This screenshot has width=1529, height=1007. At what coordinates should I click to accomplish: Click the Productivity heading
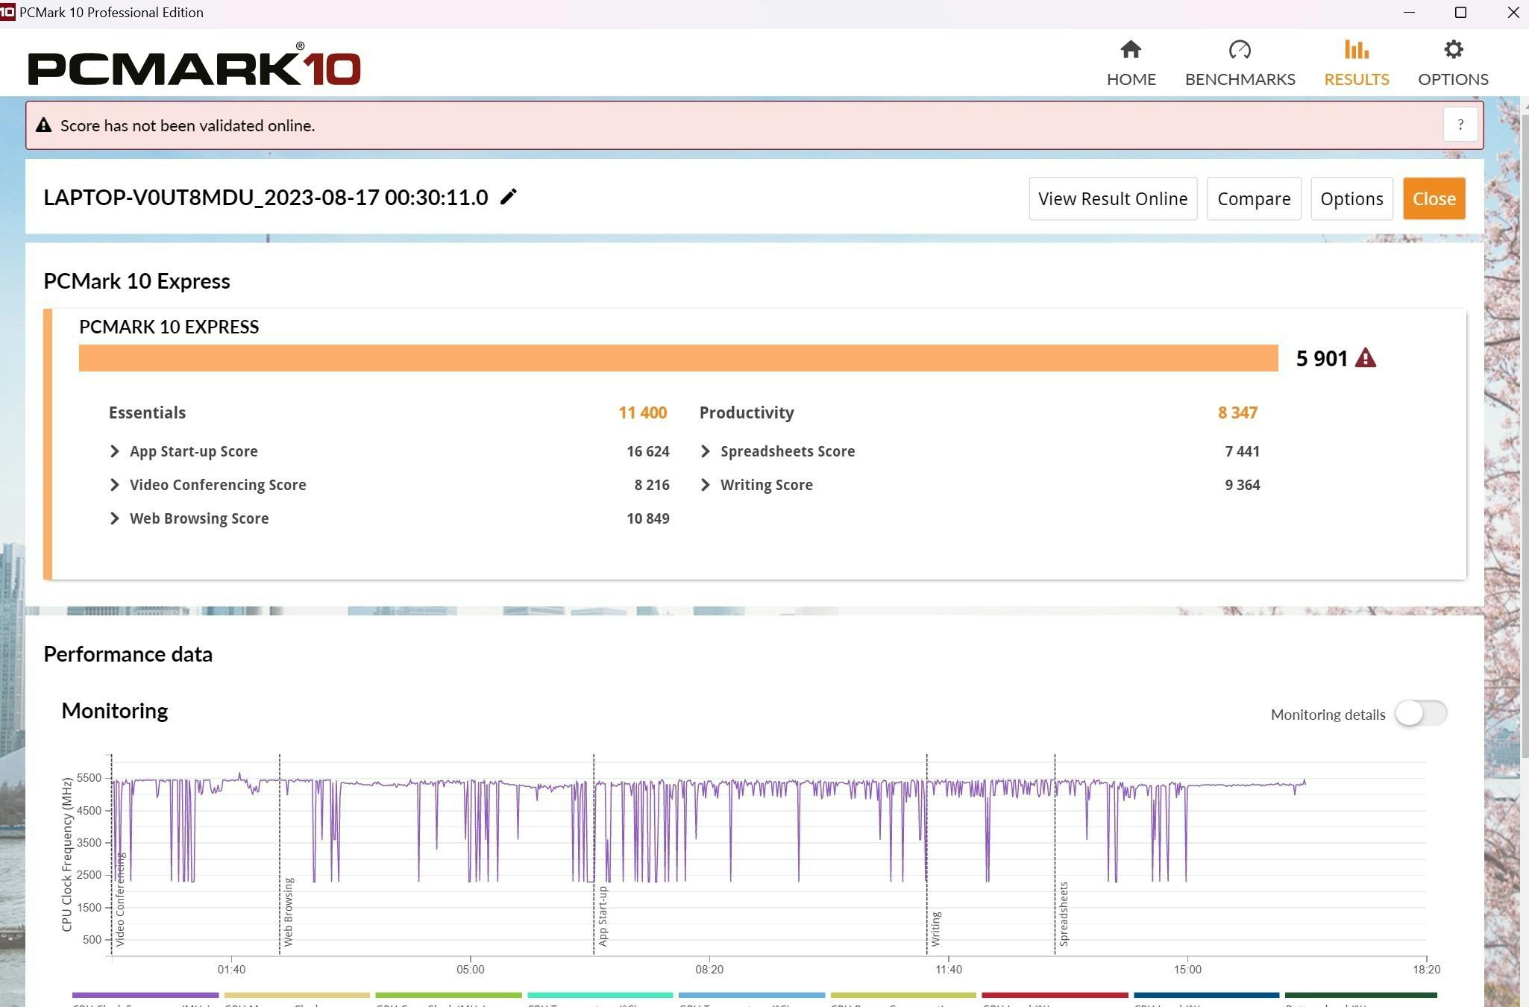[747, 412]
